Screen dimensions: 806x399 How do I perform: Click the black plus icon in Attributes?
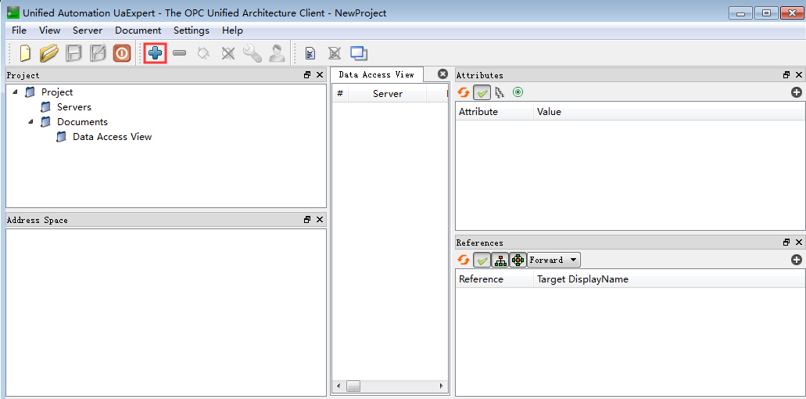pos(797,92)
